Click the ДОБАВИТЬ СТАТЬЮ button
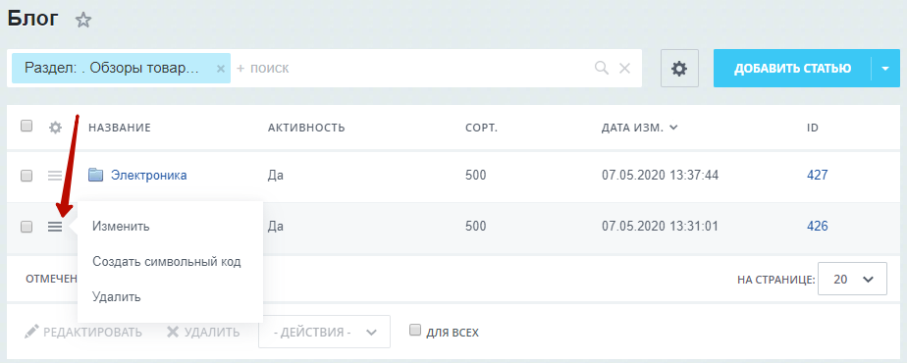 792,69
